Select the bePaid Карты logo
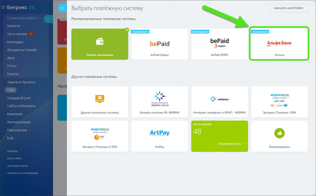The height and width of the screenshot is (196, 316). click(160, 44)
